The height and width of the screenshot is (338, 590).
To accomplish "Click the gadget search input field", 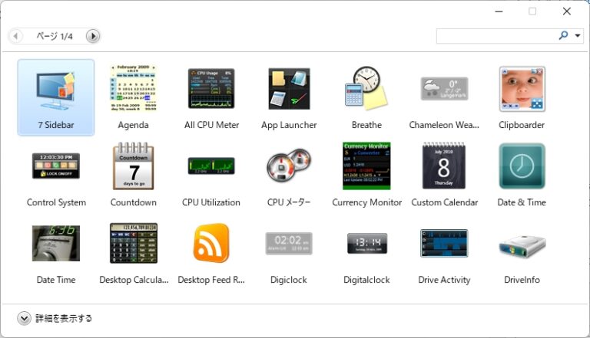I will pos(496,36).
